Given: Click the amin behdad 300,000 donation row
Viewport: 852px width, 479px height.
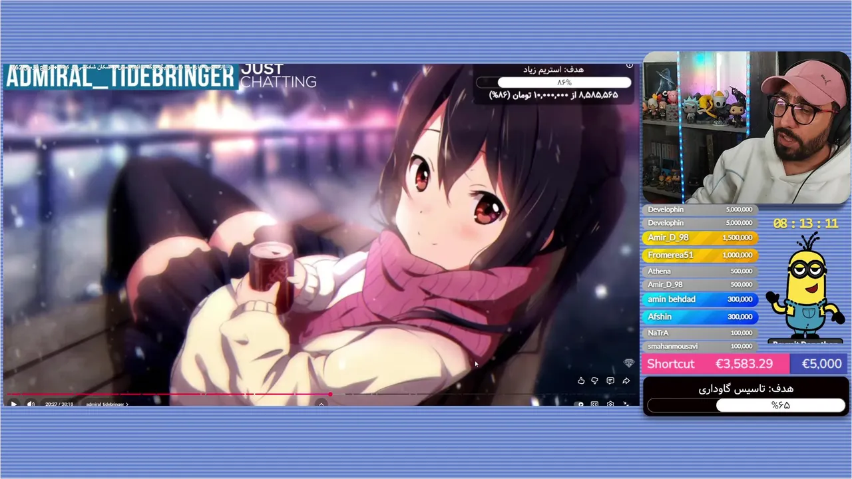Looking at the screenshot, I should [700, 299].
